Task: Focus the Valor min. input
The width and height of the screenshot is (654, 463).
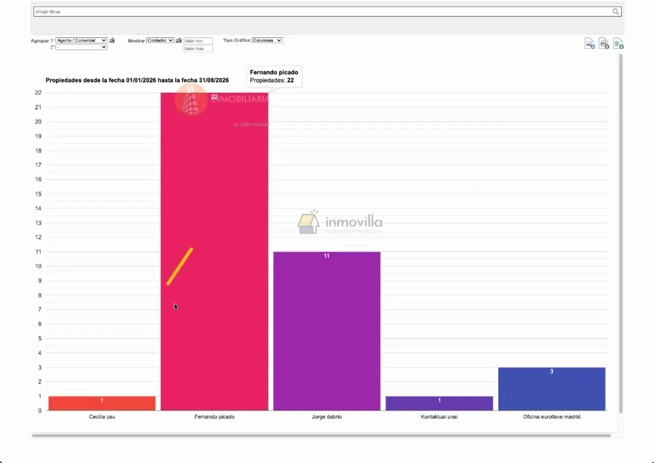Action: 198,41
